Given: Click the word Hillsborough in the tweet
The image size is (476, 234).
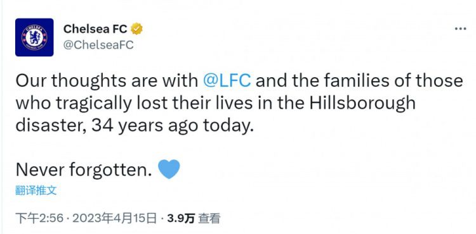Looking at the screenshot, I should (x=362, y=103).
